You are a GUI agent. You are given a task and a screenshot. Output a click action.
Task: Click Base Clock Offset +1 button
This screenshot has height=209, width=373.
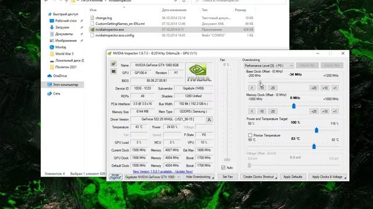pyautogui.click(x=335, y=88)
